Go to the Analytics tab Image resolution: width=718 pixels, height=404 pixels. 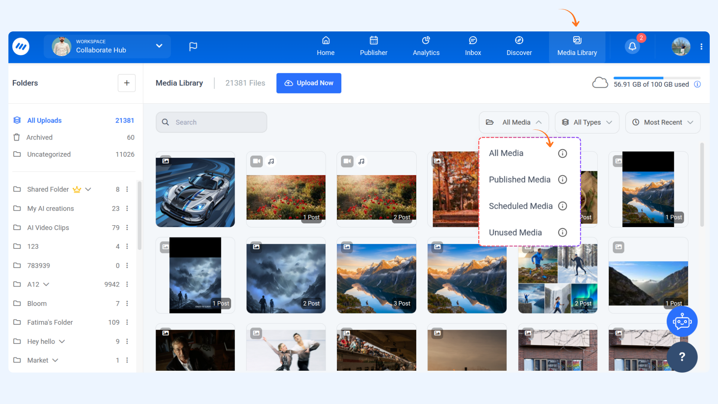[426, 46]
